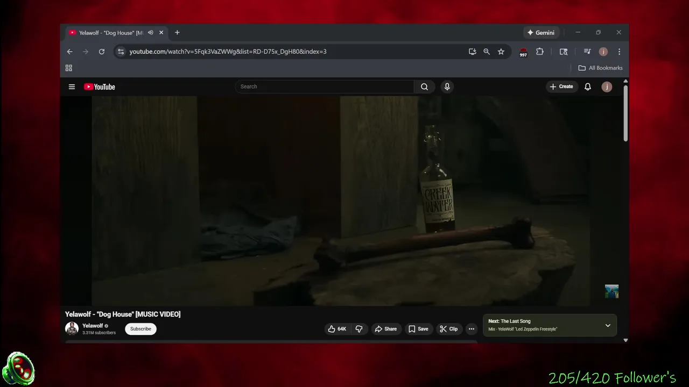Open All Bookmarks folder

[600, 68]
